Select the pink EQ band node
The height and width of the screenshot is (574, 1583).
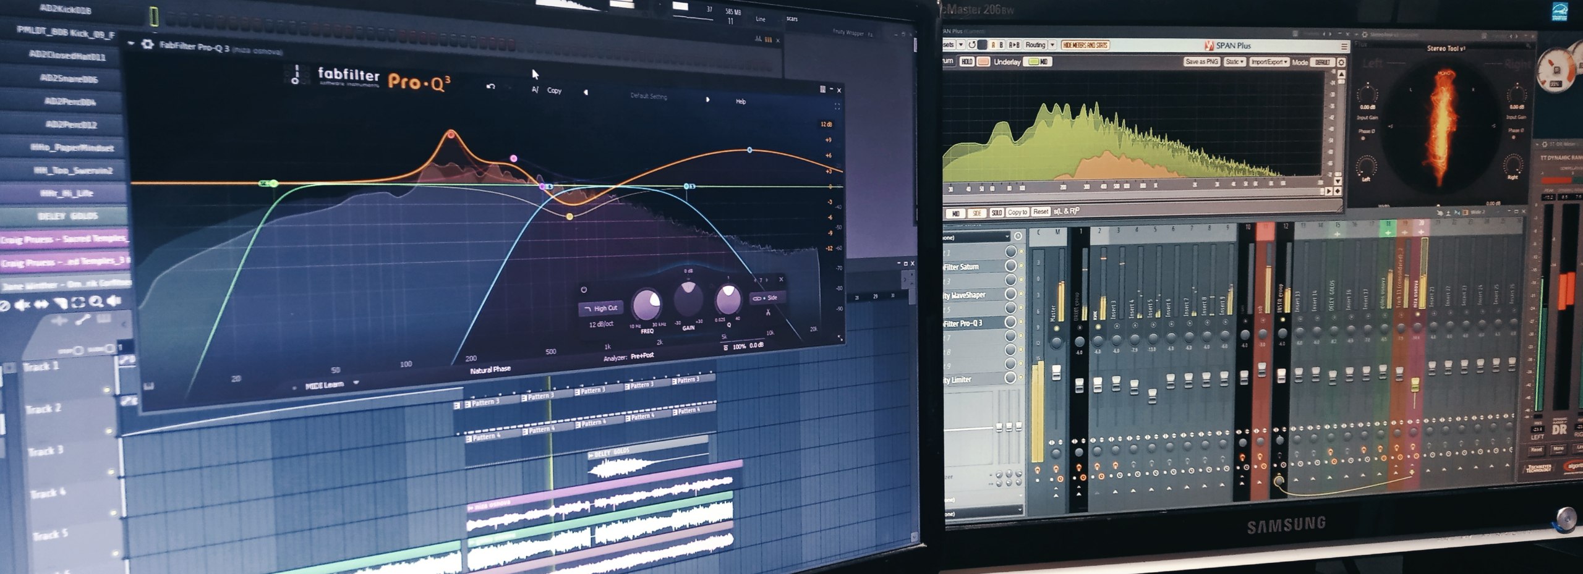[514, 159]
